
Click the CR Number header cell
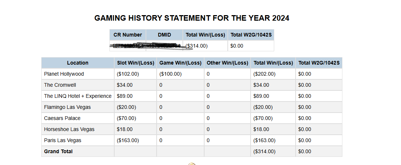tap(128, 35)
